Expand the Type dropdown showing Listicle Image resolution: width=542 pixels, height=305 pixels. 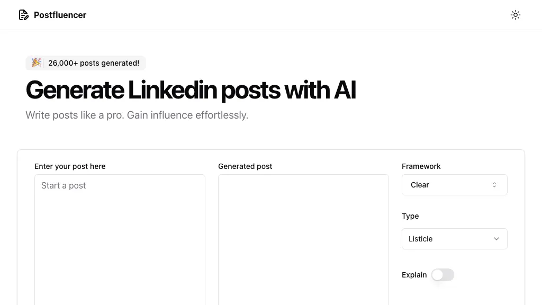pos(455,239)
